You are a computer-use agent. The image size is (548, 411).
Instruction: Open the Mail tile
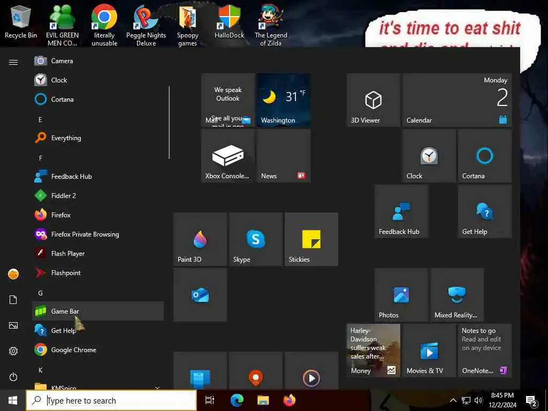pyautogui.click(x=228, y=100)
